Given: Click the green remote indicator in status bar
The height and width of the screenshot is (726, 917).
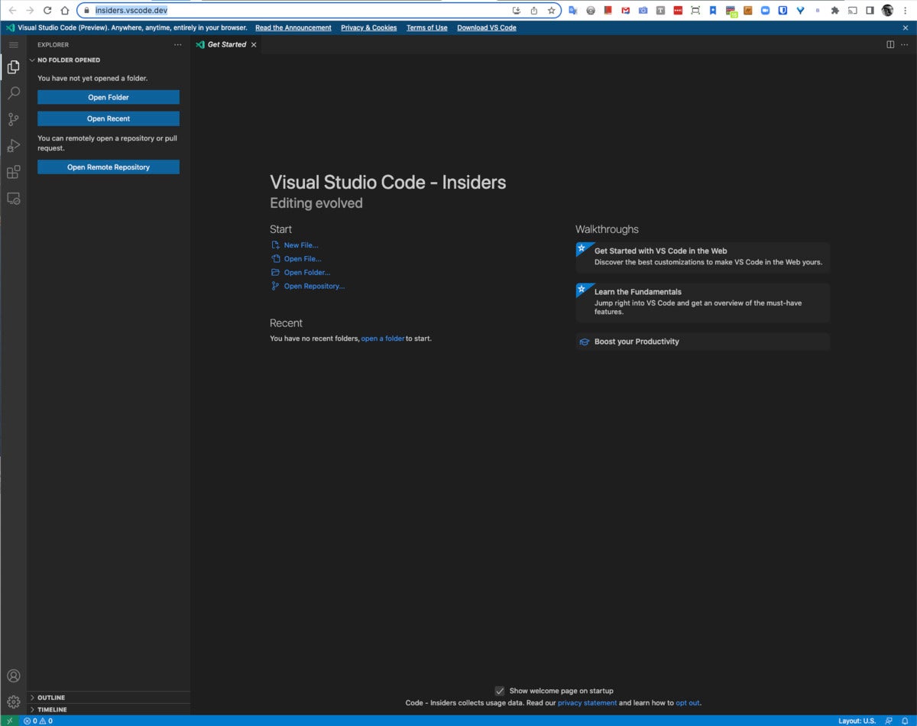Looking at the screenshot, I should pyautogui.click(x=9, y=721).
